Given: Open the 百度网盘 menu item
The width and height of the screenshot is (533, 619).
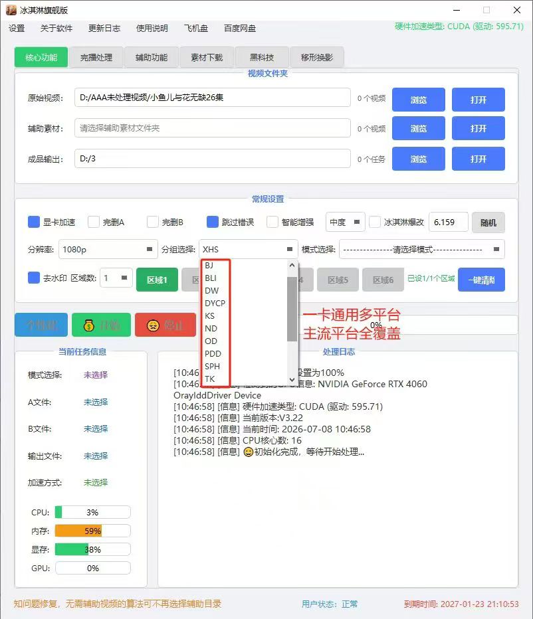Looking at the screenshot, I should tap(240, 29).
